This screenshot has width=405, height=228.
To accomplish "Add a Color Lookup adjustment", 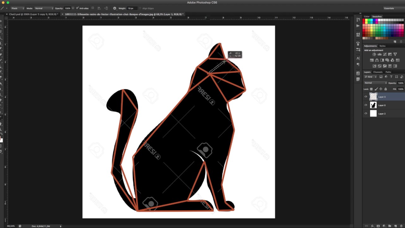I will 398,60.
